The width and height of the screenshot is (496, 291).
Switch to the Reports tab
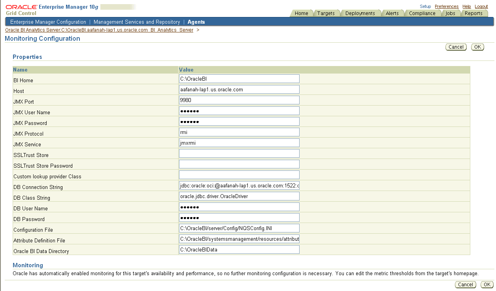click(473, 13)
